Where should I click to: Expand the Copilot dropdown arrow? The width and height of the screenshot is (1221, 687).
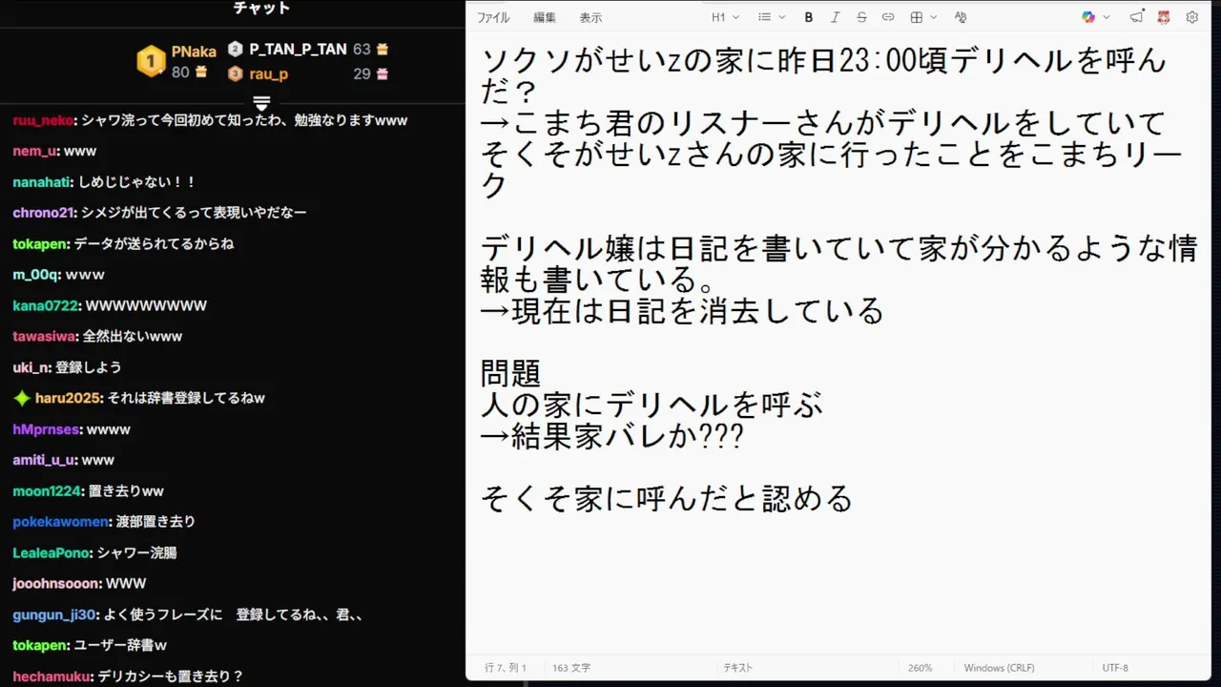[x=1107, y=17]
